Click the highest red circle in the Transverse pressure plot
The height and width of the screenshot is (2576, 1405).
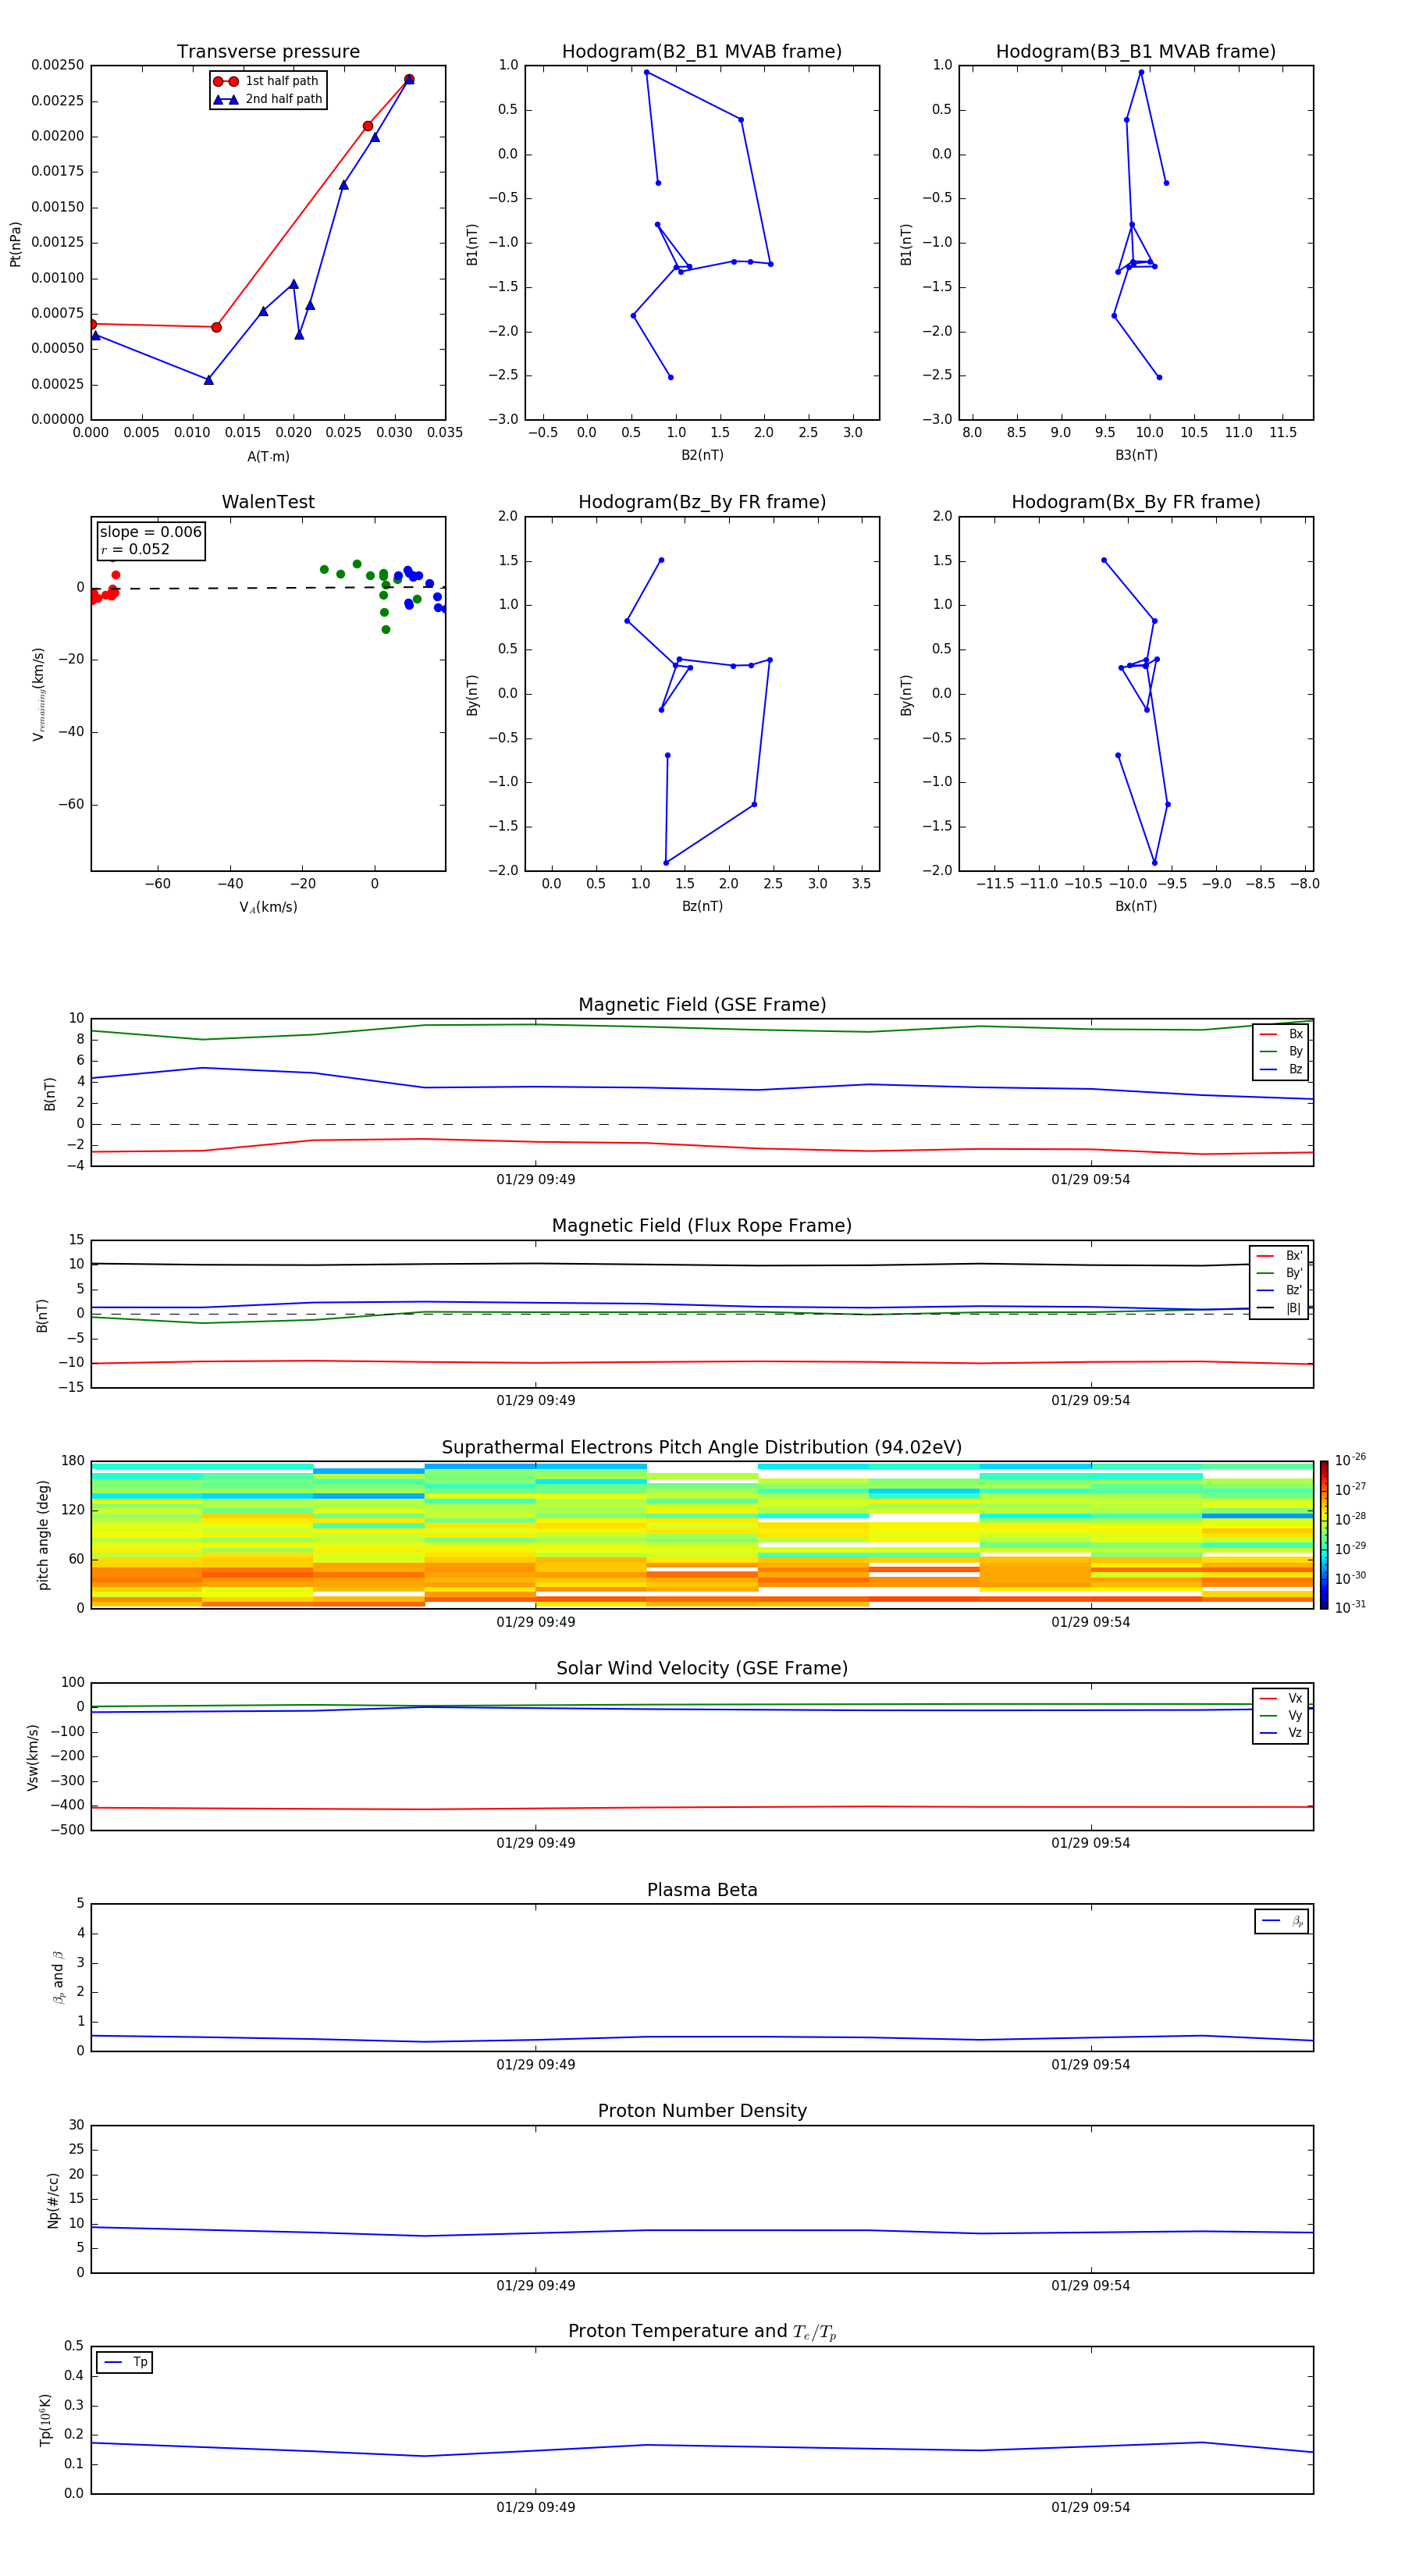(x=409, y=79)
